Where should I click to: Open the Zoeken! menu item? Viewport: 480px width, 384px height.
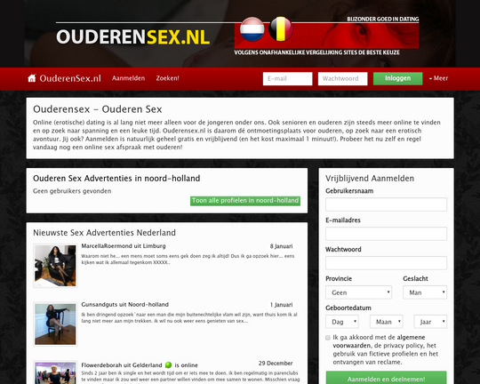pyautogui.click(x=167, y=78)
